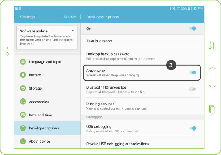This screenshot has height=155, width=221.
Task: Open Battery settings
Action: pyautogui.click(x=47, y=75)
